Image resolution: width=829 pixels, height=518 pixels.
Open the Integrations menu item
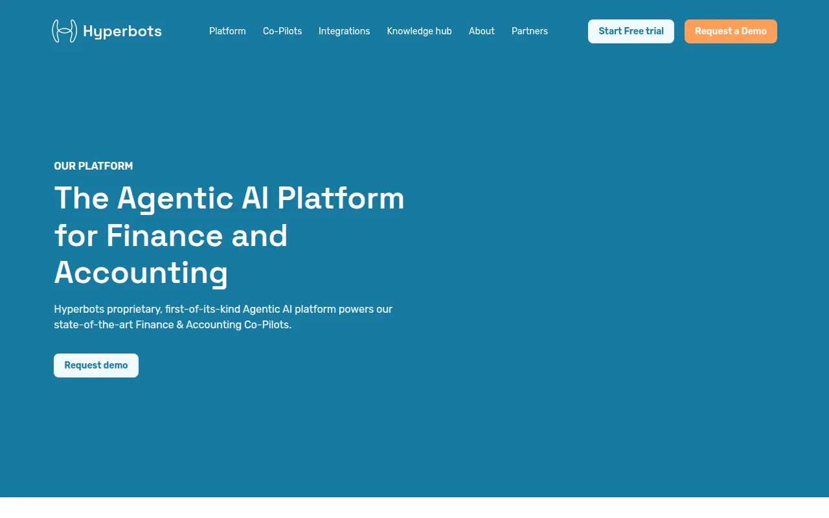(345, 31)
